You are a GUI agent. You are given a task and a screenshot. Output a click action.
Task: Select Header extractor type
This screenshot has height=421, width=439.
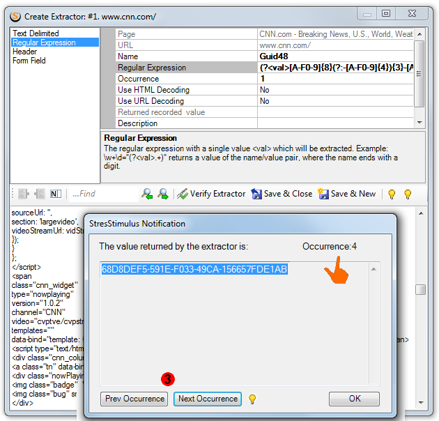coord(24,52)
